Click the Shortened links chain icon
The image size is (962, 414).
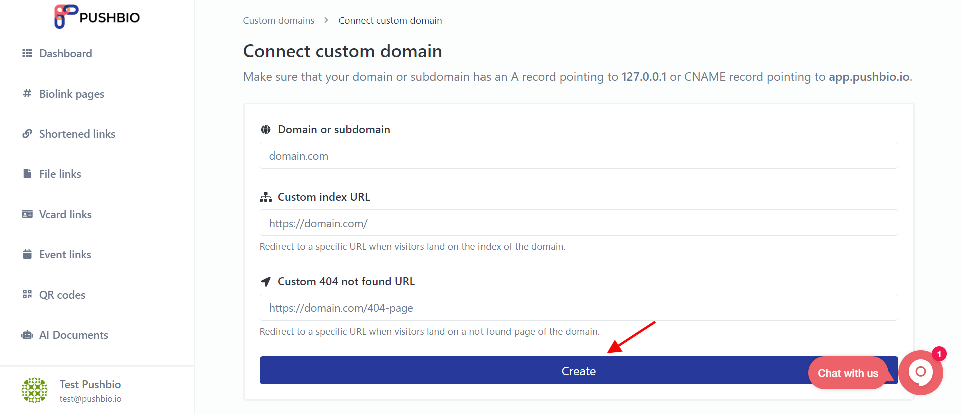coord(27,134)
